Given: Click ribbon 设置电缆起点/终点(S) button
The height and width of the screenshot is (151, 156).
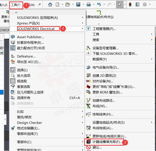Looking at the screenshot, I should [x=100, y=15].
